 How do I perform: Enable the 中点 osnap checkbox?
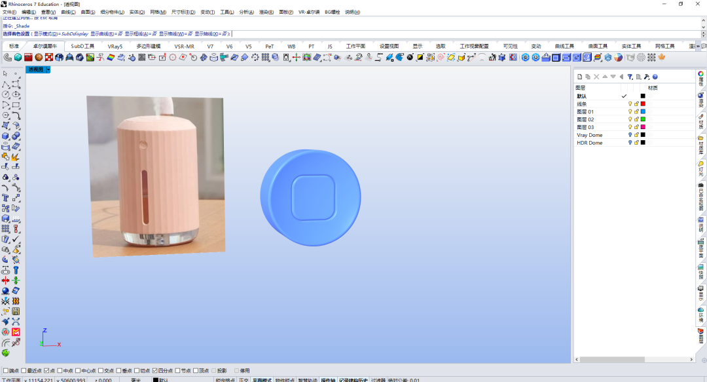[60, 371]
